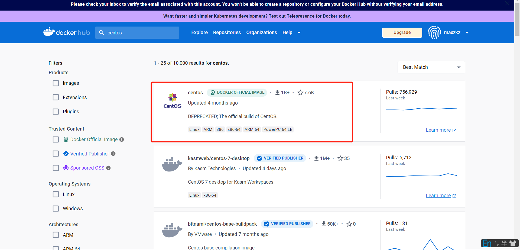Click the VERIFIED PUBLISHER badge on bitnami
520x250 pixels.
[x=287, y=224]
